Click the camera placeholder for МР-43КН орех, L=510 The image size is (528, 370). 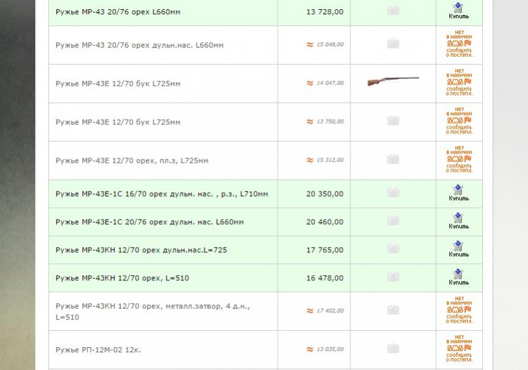coord(393,277)
